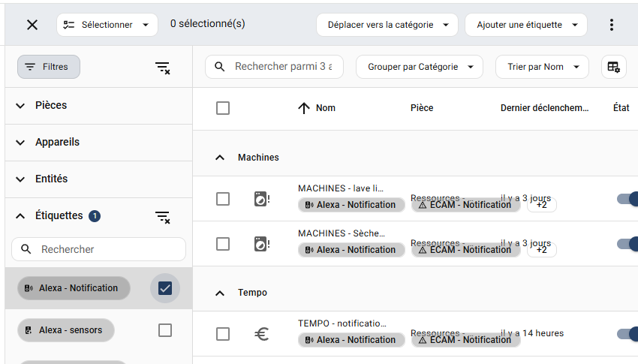Image resolution: width=638 pixels, height=364 pixels.
Task: Open the three-dot overflow menu
Action: click(611, 25)
